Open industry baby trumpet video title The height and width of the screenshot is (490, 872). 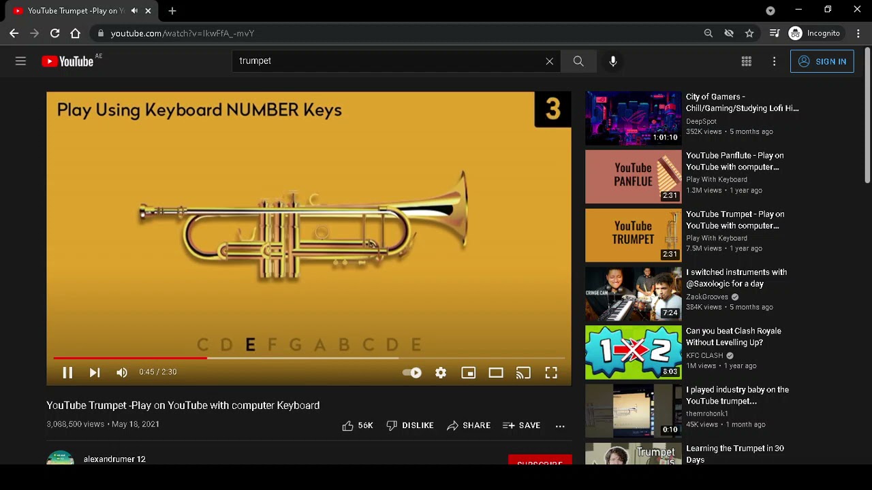pyautogui.click(x=737, y=395)
